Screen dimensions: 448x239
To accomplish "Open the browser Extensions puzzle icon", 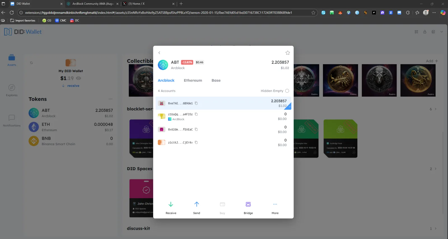I will pyautogui.click(x=408, y=13).
